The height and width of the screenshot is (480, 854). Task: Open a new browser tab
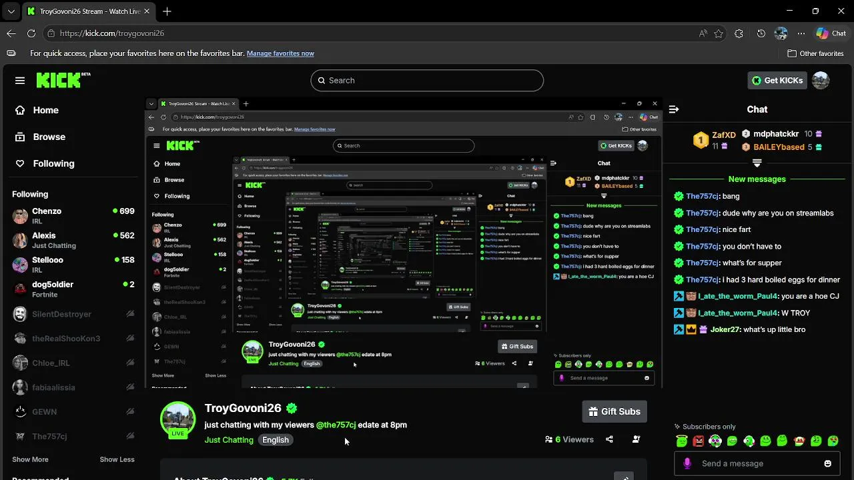click(167, 11)
